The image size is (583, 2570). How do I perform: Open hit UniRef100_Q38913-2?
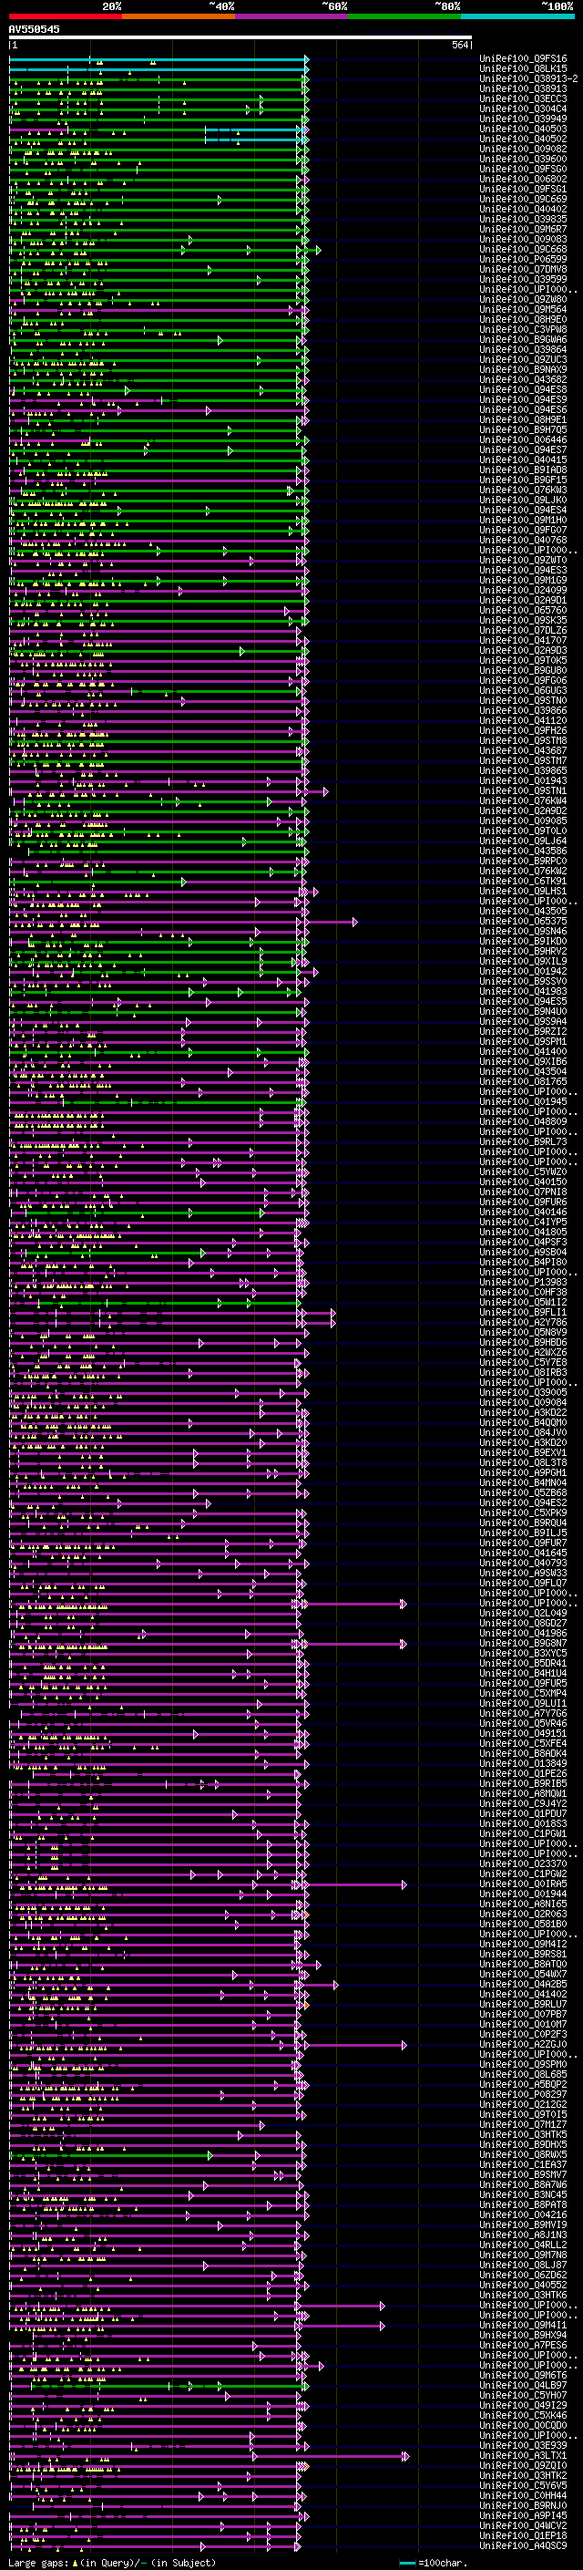click(528, 78)
